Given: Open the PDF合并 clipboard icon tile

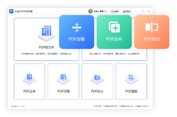Looking at the screenshot, I should tap(29, 78).
